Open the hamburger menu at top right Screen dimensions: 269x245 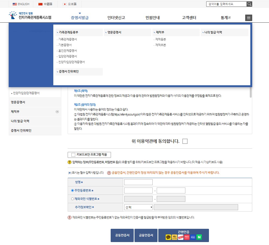coord(248,18)
